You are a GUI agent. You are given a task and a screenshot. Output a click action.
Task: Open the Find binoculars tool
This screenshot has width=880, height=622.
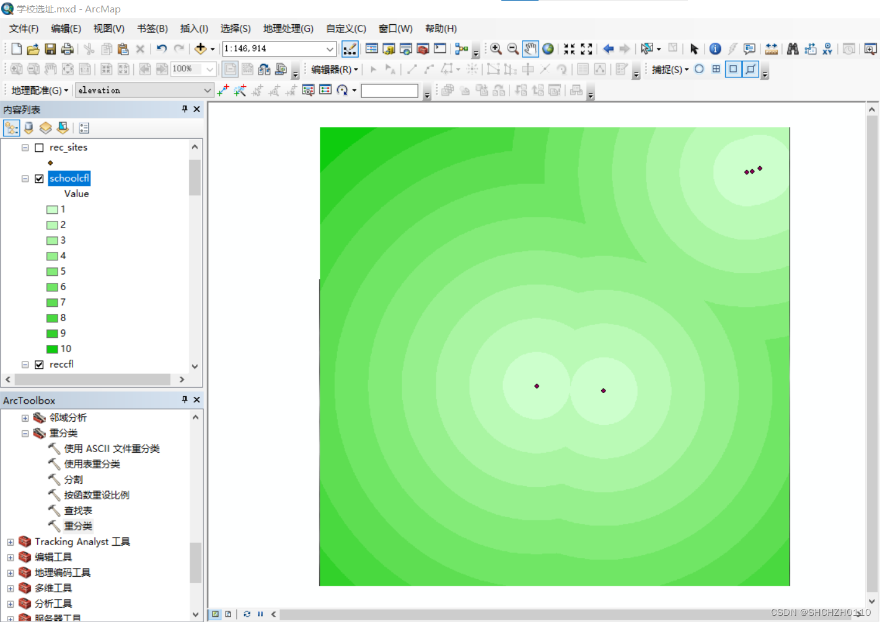(793, 48)
